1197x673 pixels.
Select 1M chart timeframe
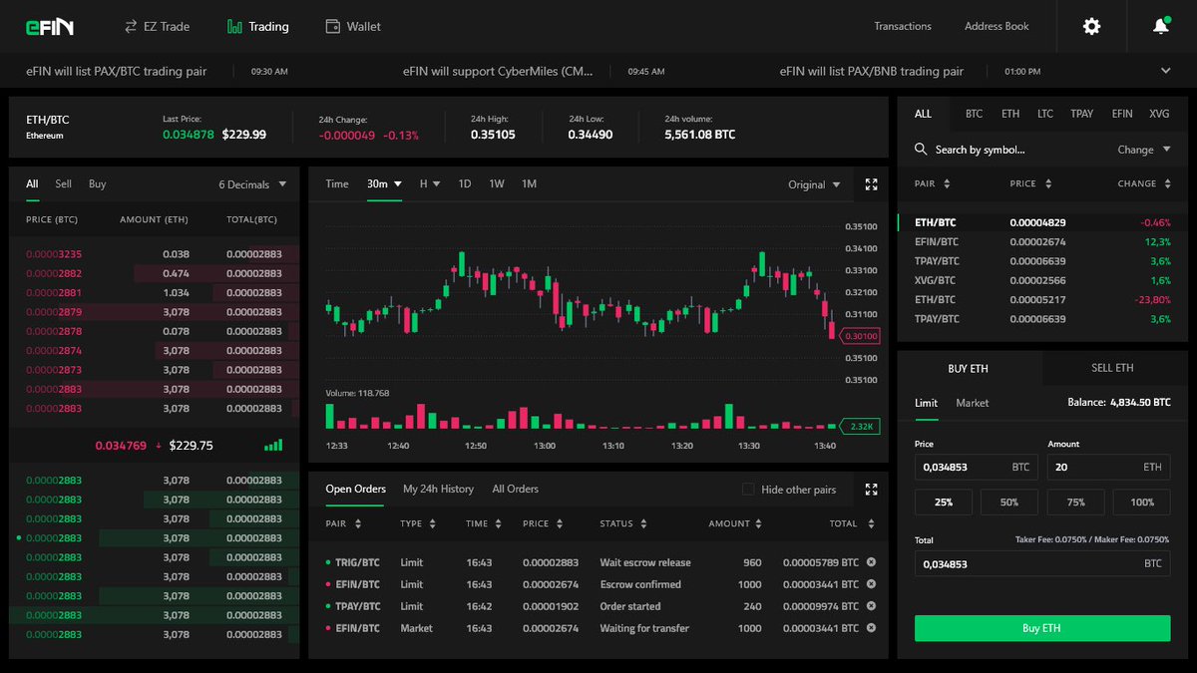(x=529, y=184)
